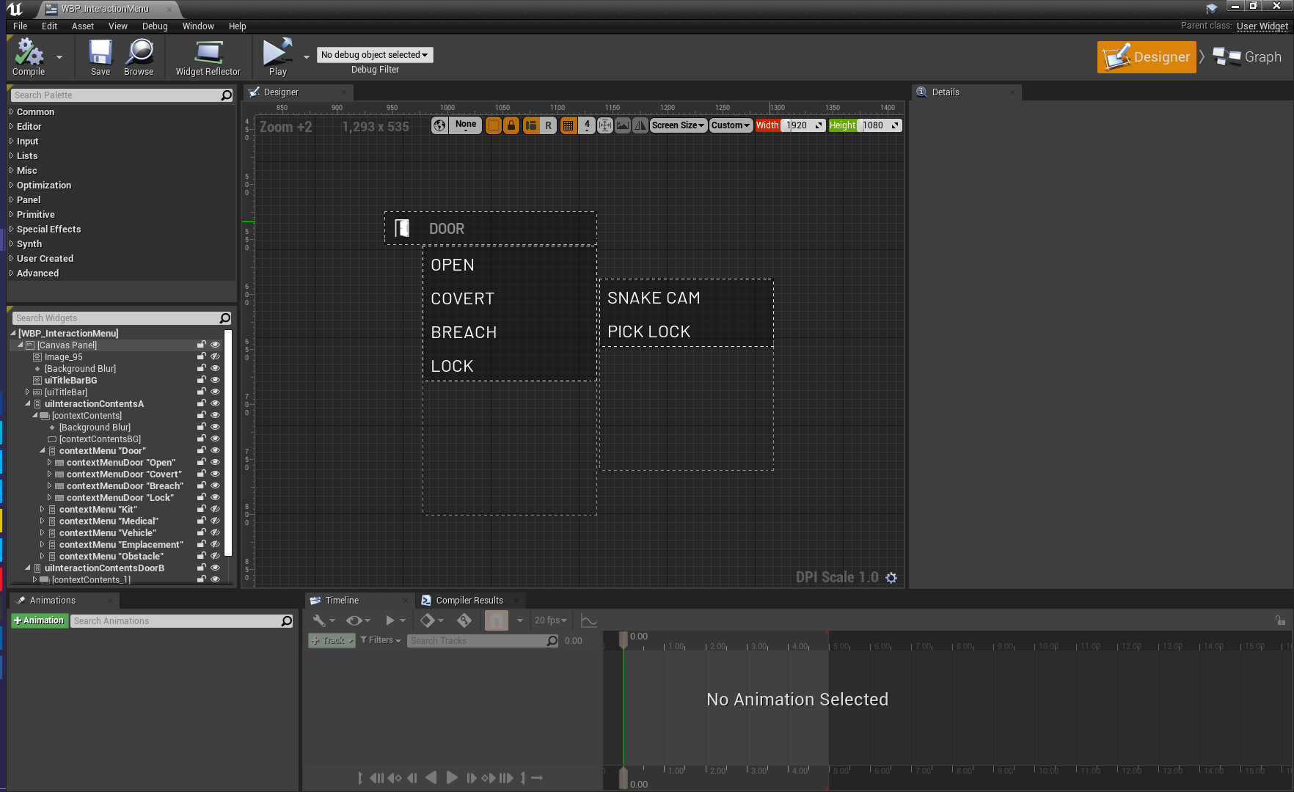Hide the contextMenu "Door" widget
Viewport: 1294px width, 792px height.
tap(215, 450)
